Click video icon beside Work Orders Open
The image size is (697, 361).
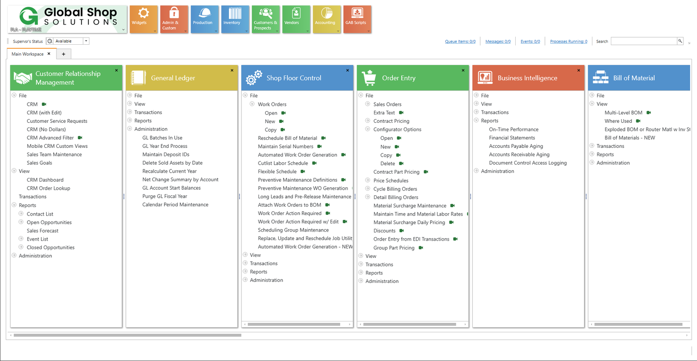pos(284,113)
